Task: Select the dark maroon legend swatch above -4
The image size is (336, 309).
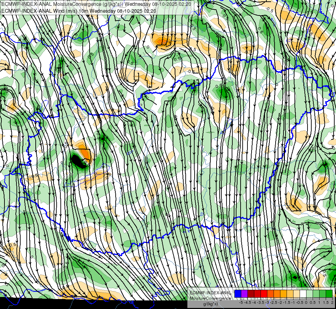Action: click(x=251, y=294)
